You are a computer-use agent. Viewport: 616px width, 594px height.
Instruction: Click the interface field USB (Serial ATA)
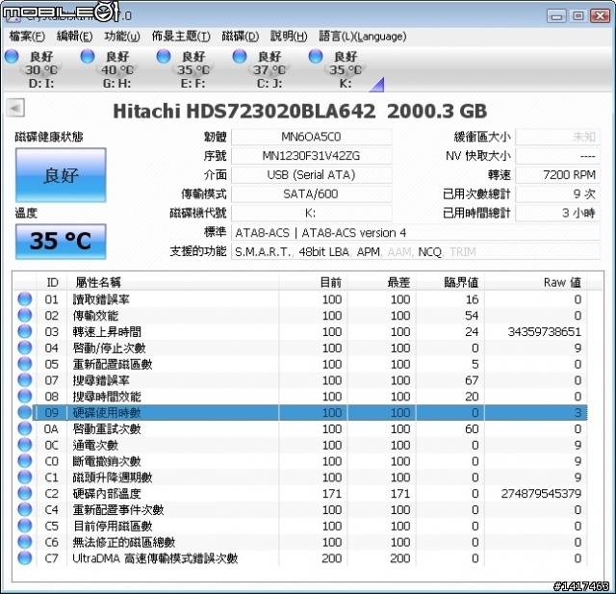[312, 175]
